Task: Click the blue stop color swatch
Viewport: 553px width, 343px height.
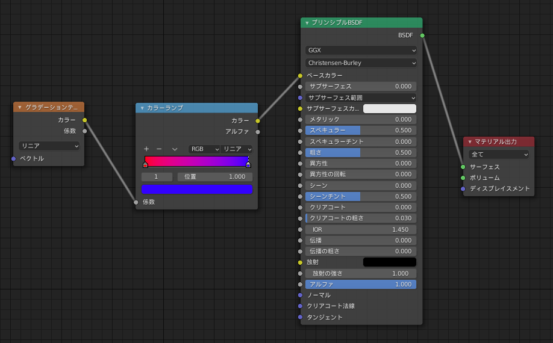Action: (197, 190)
